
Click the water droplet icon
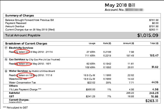(x=6, y=71)
